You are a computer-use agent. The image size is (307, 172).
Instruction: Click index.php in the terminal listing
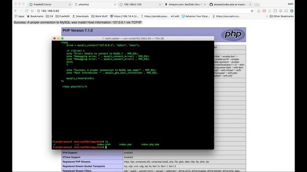tap(125, 144)
